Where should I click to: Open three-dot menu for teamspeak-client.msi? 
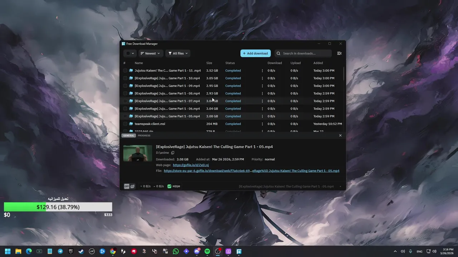[262, 124]
